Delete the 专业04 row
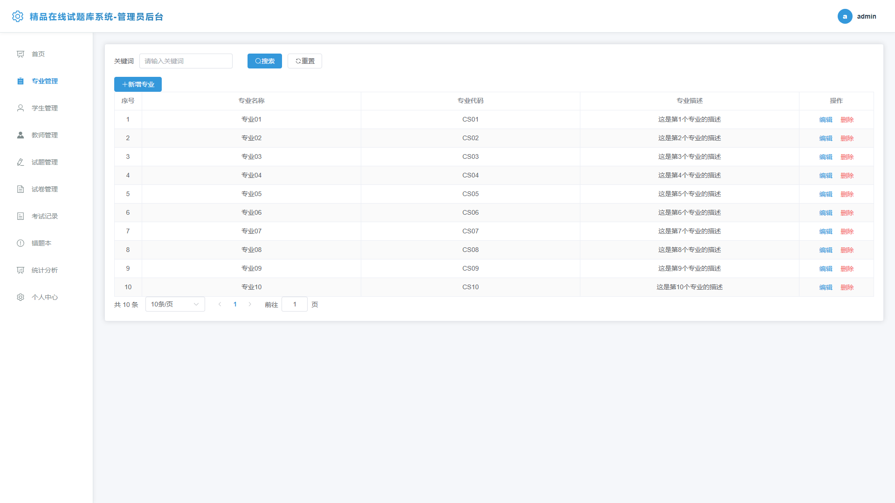 [847, 176]
